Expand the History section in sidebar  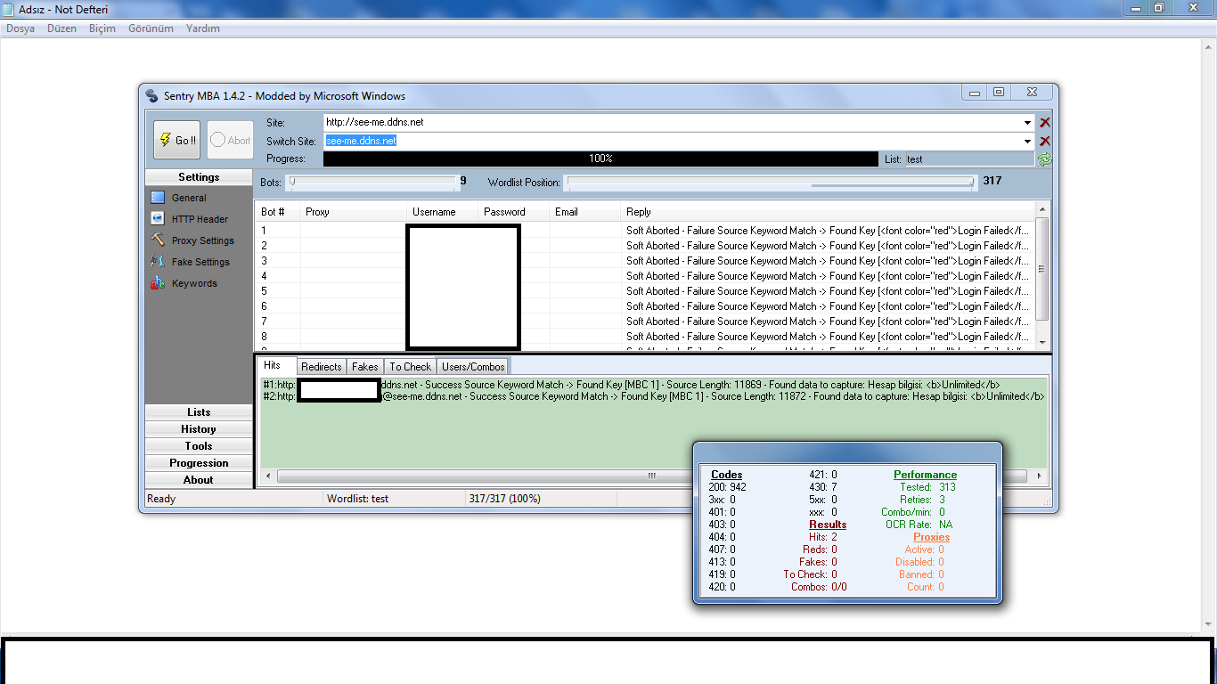click(x=199, y=429)
